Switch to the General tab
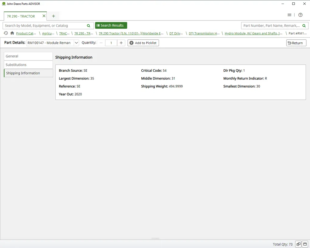 [x=28, y=56]
